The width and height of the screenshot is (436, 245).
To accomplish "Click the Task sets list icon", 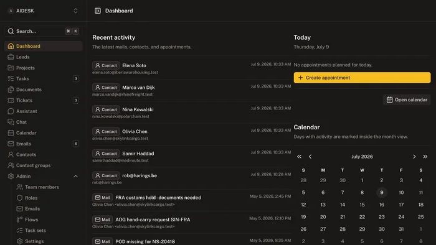I will pos(19,230).
